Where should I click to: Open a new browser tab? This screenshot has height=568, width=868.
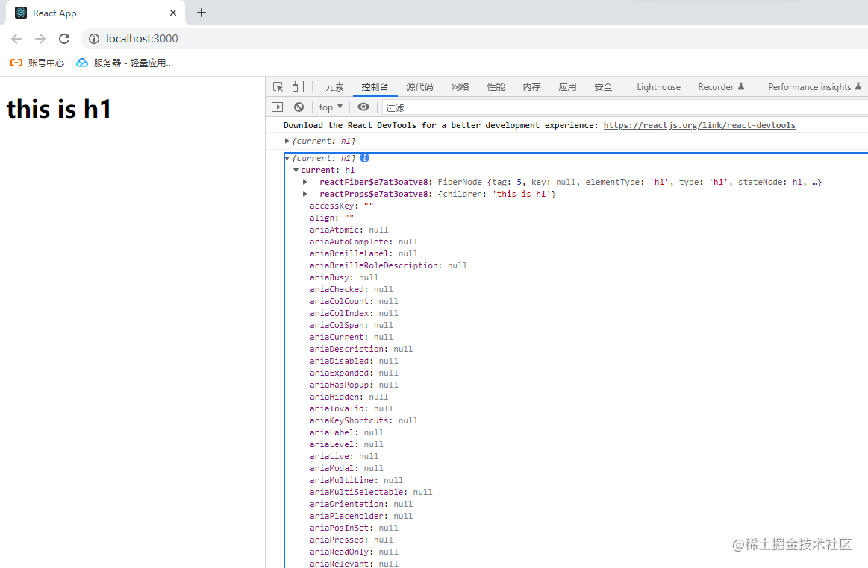202,13
